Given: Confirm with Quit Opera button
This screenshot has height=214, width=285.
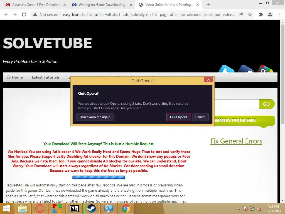Looking at the screenshot, I should [x=178, y=117].
